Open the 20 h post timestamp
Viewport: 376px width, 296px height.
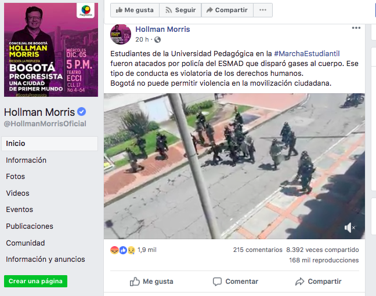point(142,39)
